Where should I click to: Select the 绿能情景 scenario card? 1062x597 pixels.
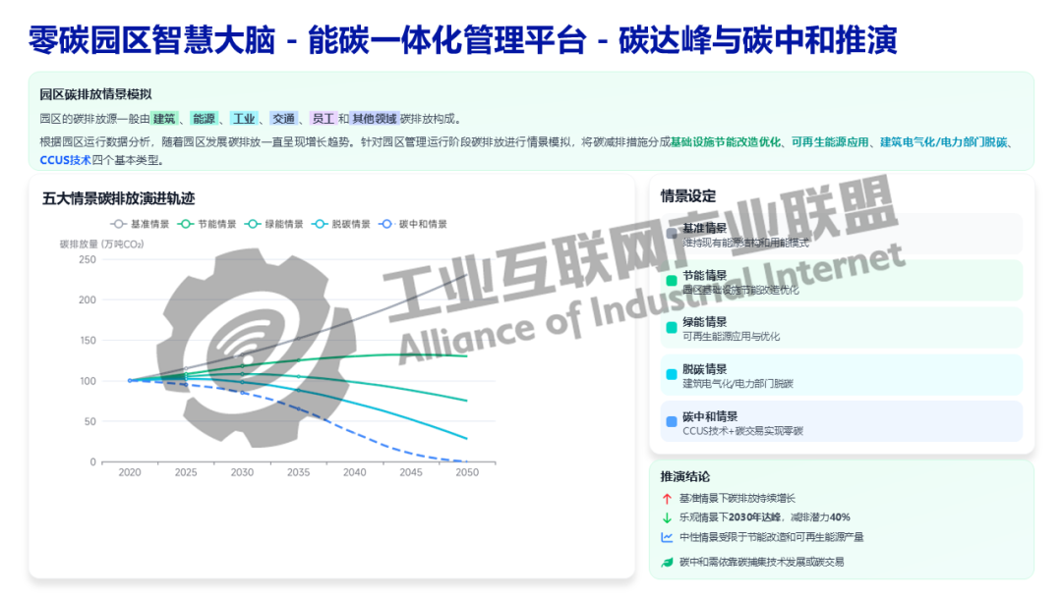841,328
